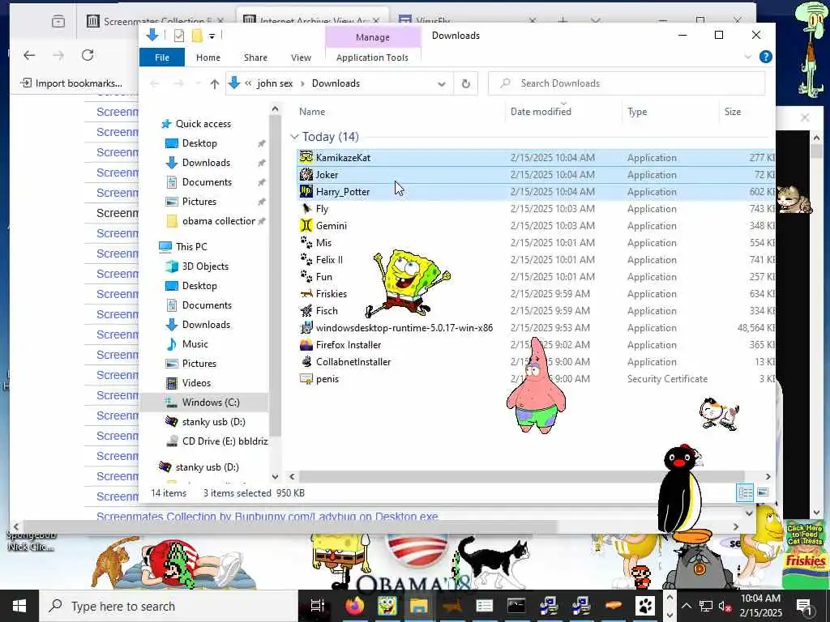Open the Explorer help question-mark icon
The width and height of the screenshot is (830, 622).
[x=765, y=57]
